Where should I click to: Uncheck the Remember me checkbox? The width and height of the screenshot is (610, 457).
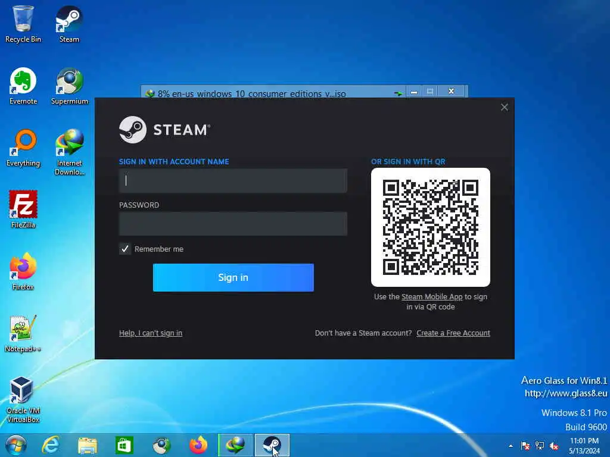(125, 249)
